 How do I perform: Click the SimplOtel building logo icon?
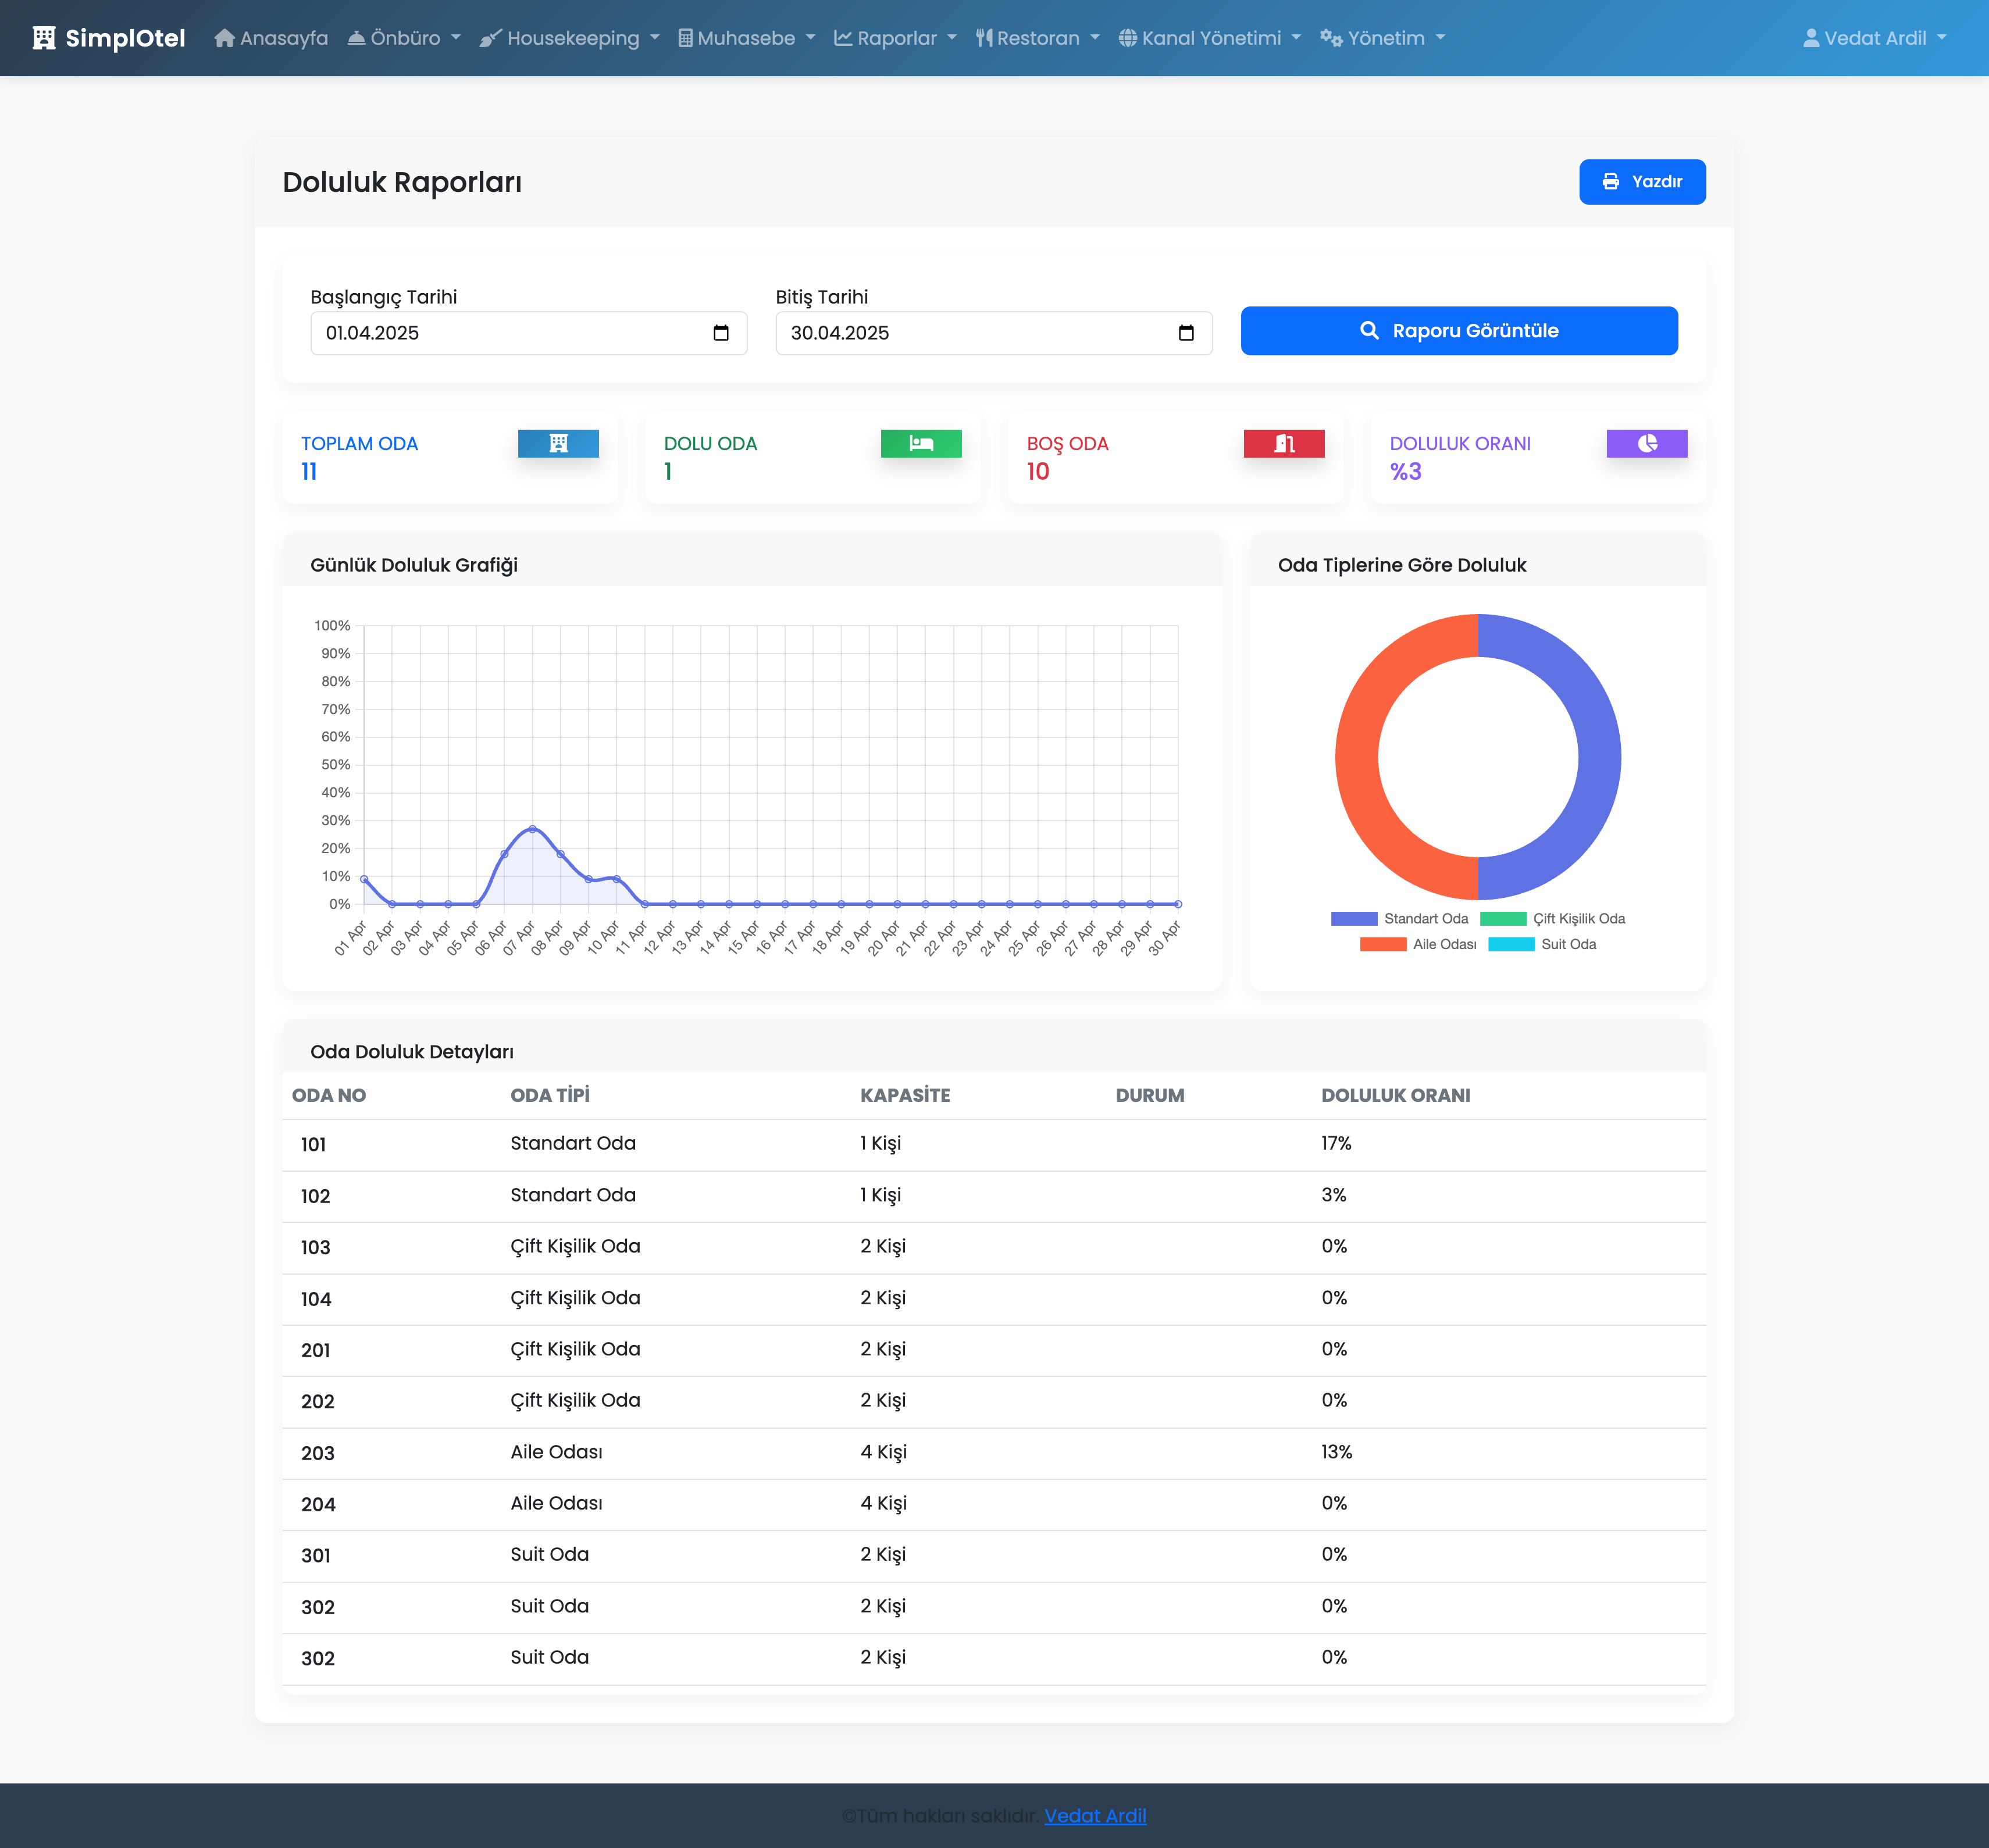pyautogui.click(x=43, y=38)
